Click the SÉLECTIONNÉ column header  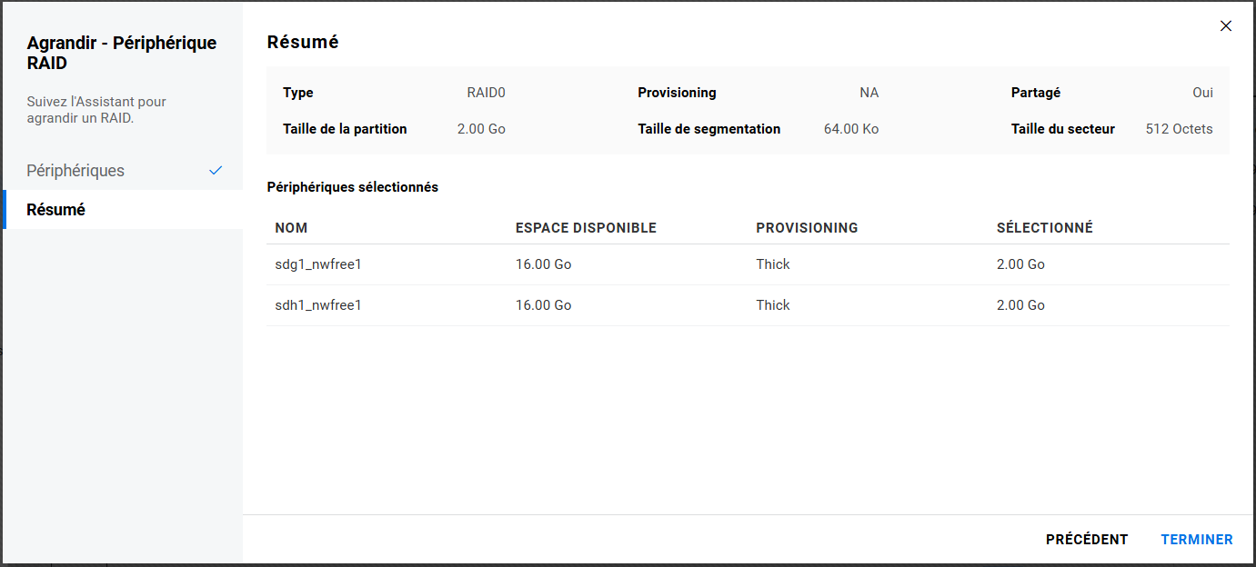pos(1044,228)
